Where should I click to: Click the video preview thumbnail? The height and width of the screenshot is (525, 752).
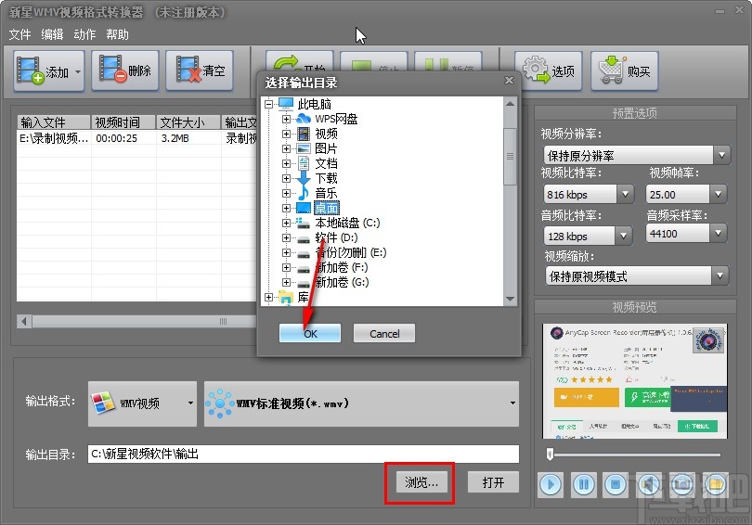[x=634, y=381]
